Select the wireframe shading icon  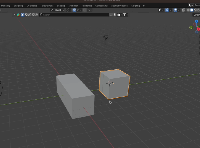coord(188,10)
